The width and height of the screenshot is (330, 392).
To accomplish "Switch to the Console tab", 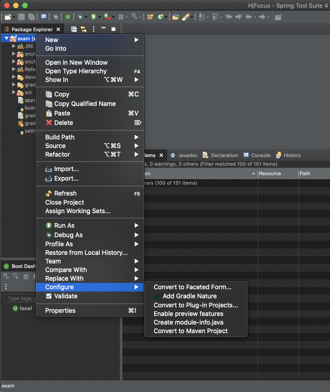I will (257, 155).
